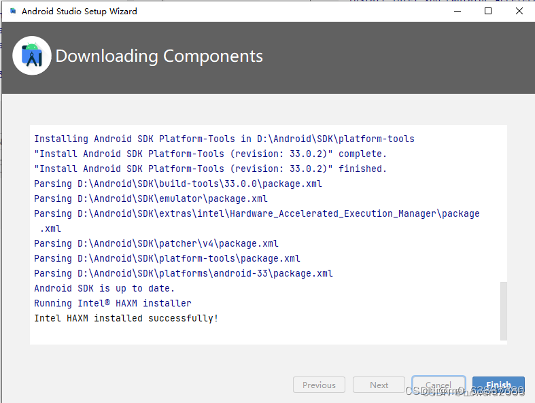
Task: Click the 'Parsing ...patcher\v4\package.xml' line
Action: pyautogui.click(x=156, y=244)
